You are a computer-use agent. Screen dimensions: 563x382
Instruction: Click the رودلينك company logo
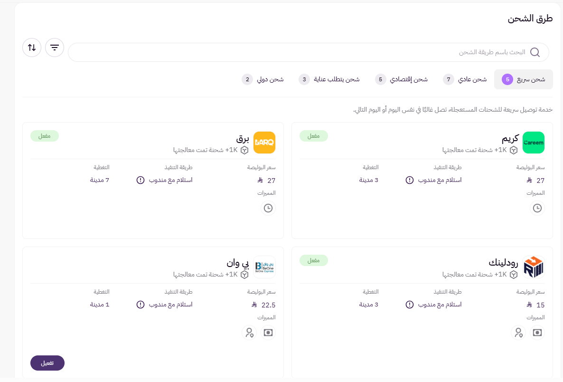pyautogui.click(x=534, y=267)
